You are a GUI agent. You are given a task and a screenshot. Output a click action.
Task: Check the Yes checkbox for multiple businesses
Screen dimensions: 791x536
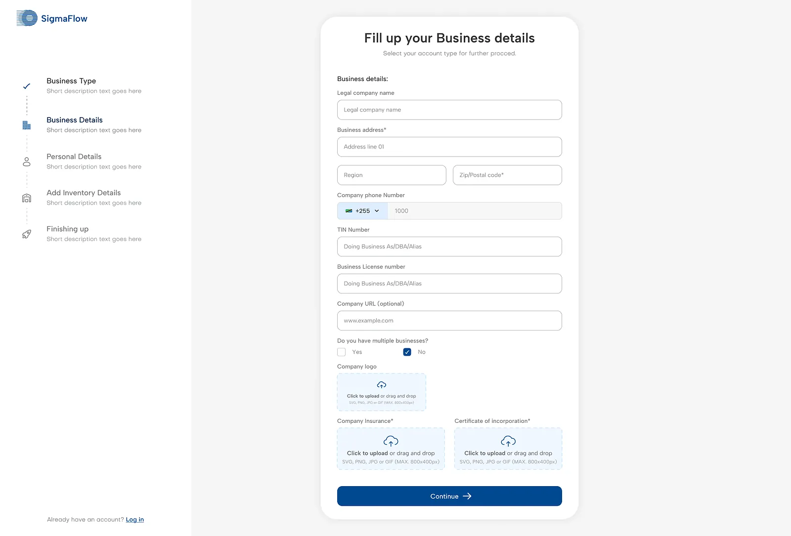pyautogui.click(x=341, y=352)
